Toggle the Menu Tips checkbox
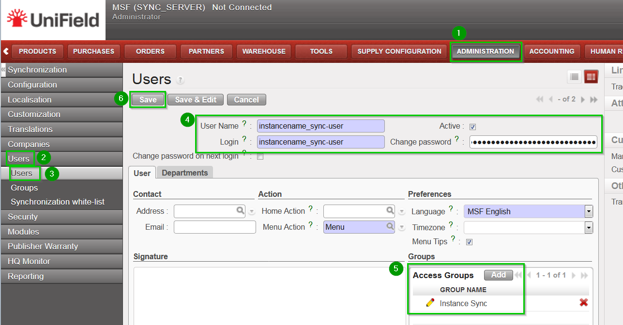This screenshot has height=325, width=623. click(469, 242)
